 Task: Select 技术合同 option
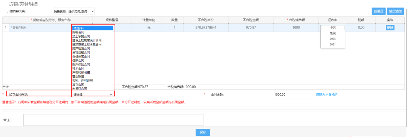[78, 68]
